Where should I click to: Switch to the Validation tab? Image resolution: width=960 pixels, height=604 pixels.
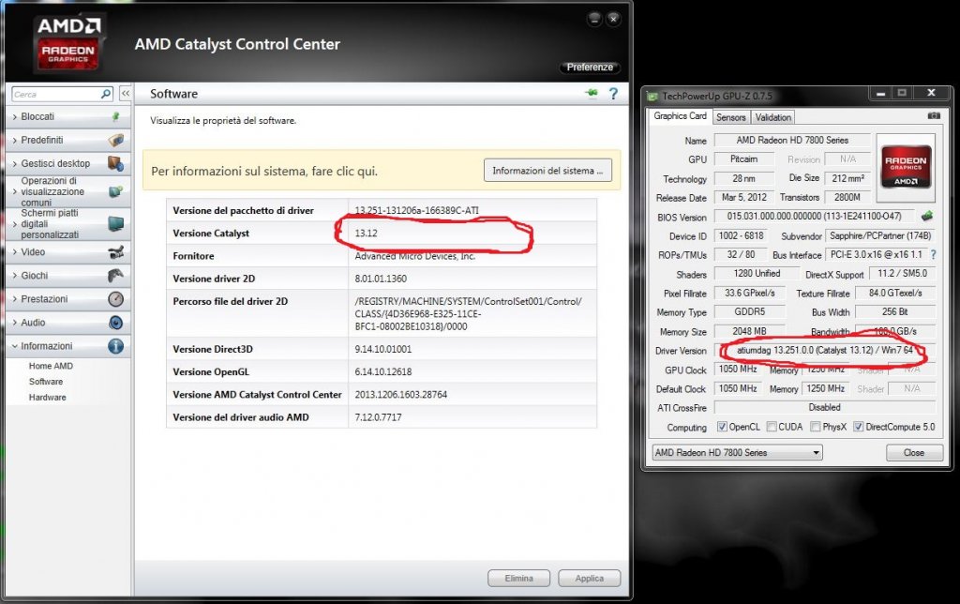click(x=772, y=117)
